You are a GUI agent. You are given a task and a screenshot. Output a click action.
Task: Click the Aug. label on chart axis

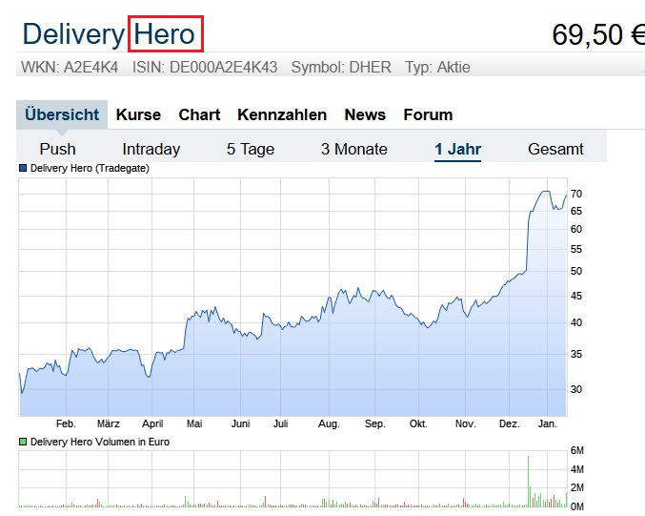329,423
